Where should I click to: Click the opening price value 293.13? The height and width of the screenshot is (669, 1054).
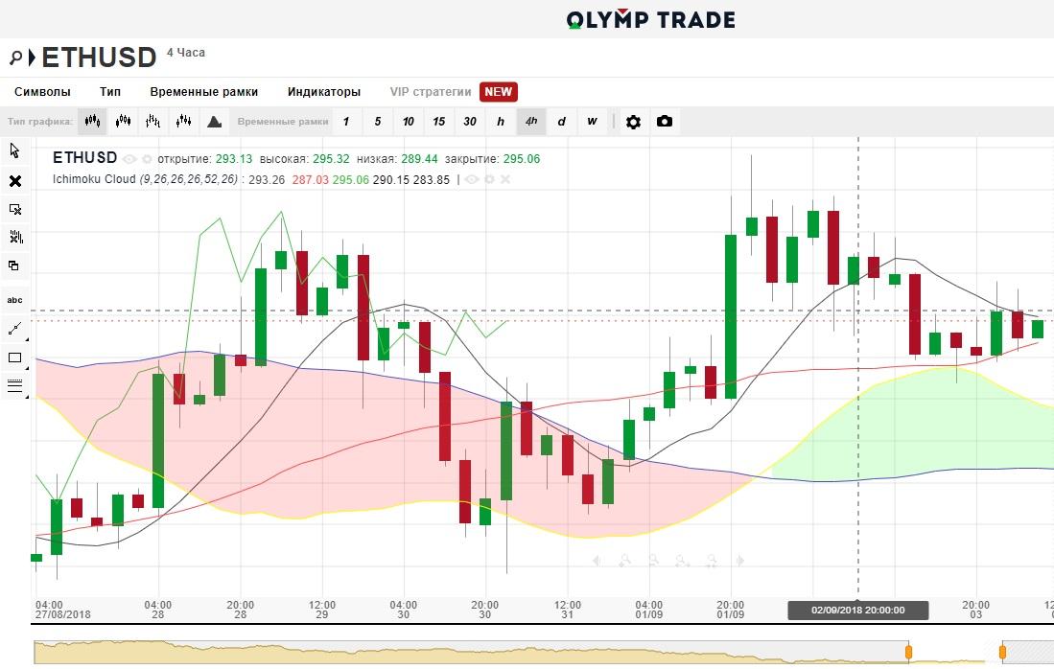point(234,159)
